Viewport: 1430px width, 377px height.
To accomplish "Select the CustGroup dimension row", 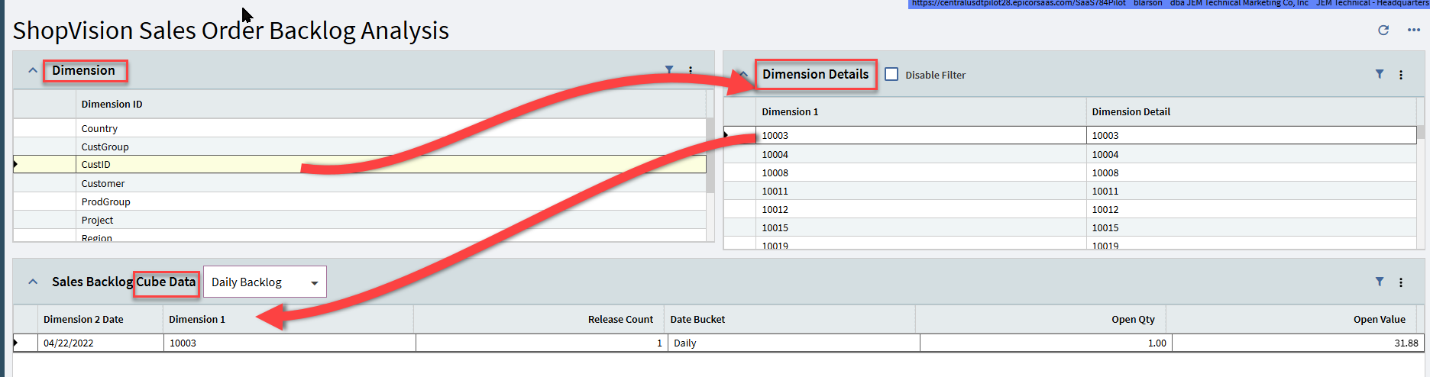I will tap(360, 147).
